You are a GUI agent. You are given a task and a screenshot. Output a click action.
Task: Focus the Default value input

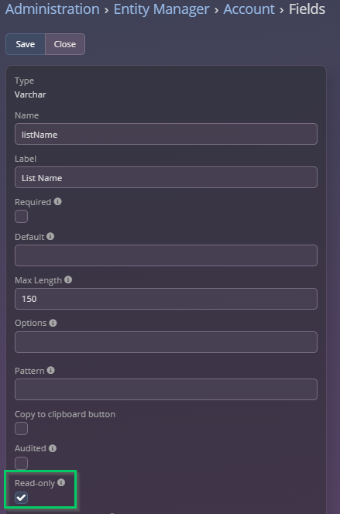pos(166,255)
